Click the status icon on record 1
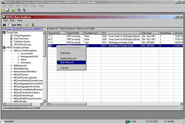185x124 pixels. click(49, 36)
